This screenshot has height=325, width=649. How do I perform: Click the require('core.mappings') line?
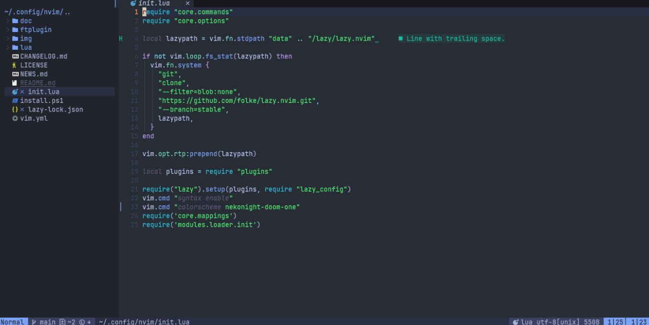pos(190,216)
